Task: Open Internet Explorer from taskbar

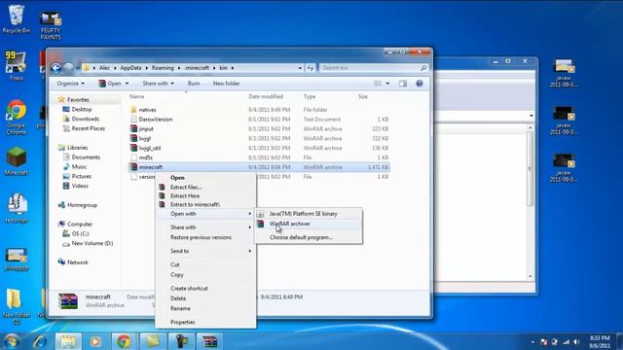Action: coord(40,341)
